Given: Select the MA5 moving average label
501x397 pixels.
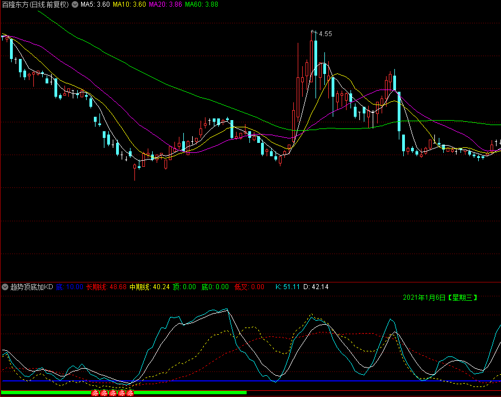Looking at the screenshot, I should coord(95,4).
